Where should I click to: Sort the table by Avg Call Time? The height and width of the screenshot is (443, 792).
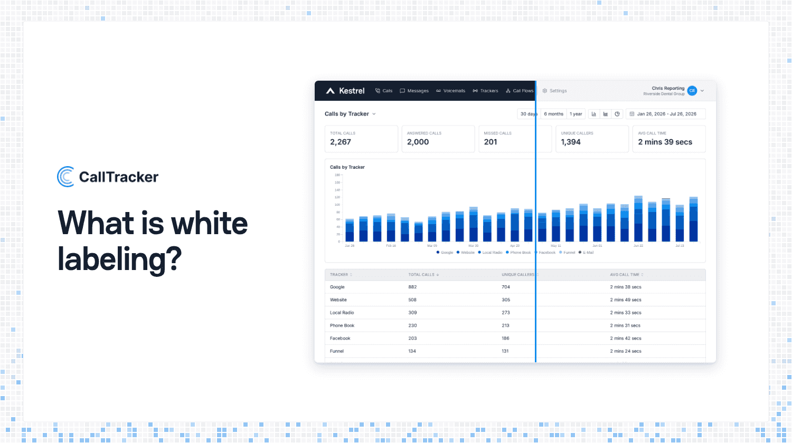point(627,275)
